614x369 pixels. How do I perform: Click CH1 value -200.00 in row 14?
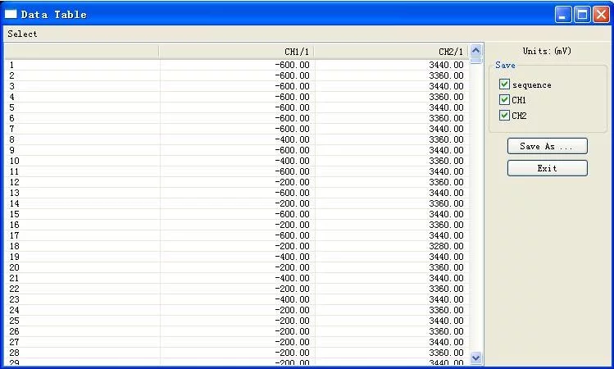(292, 203)
